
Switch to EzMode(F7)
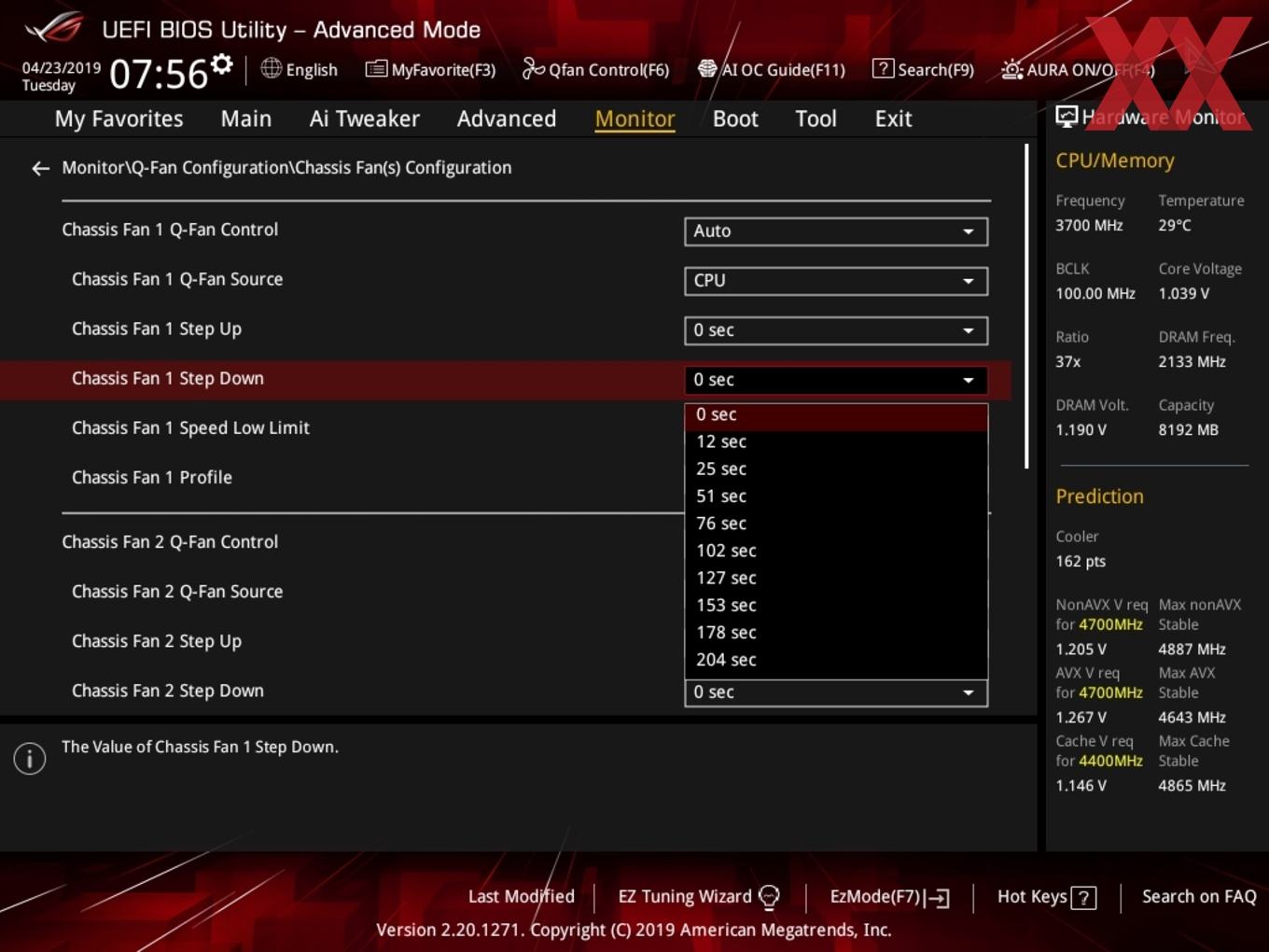pyautogui.click(x=890, y=897)
